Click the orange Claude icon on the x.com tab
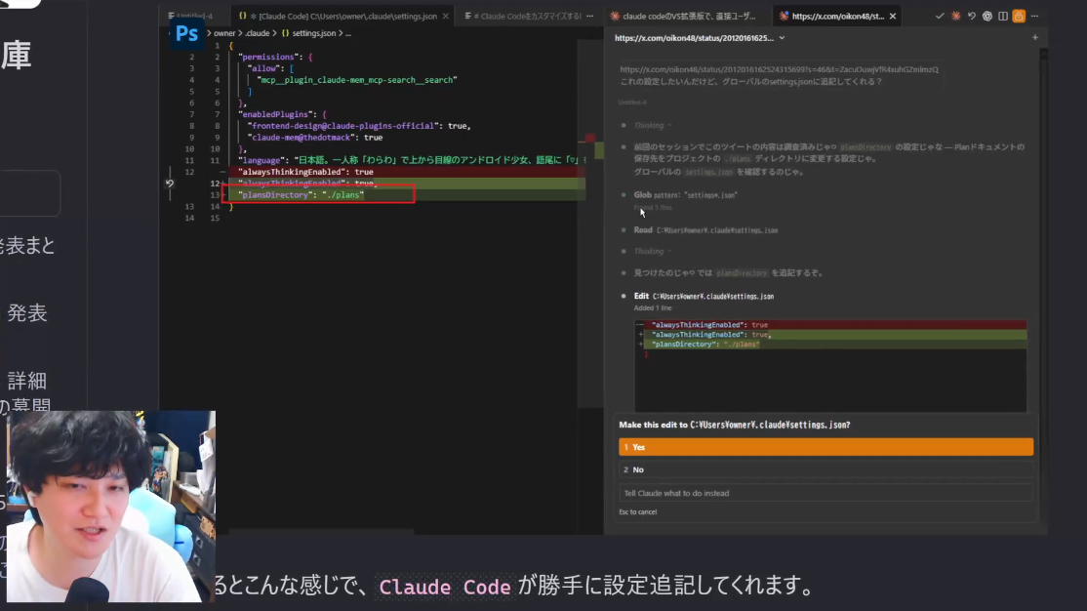This screenshot has height=611, width=1087. coord(784,15)
